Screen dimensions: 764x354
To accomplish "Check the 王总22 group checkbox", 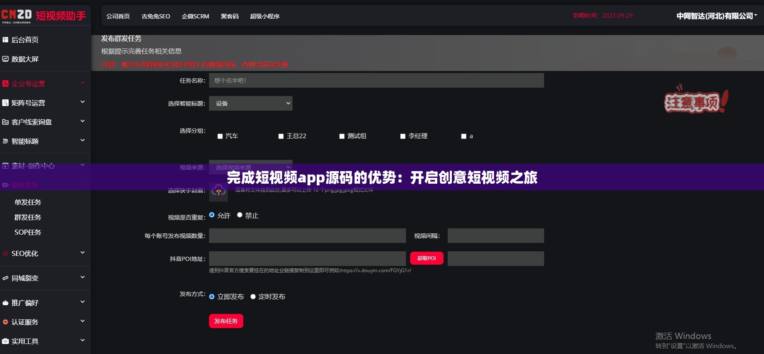I will (x=281, y=136).
